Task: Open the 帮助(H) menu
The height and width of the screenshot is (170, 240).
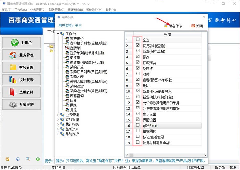Action: [x=111, y=10]
